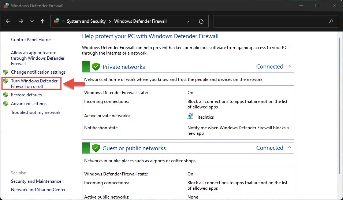Click shield icon next to Change notification settings

coord(5,72)
